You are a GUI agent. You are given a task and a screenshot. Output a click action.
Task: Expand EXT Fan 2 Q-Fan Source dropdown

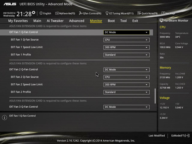click(x=127, y=77)
